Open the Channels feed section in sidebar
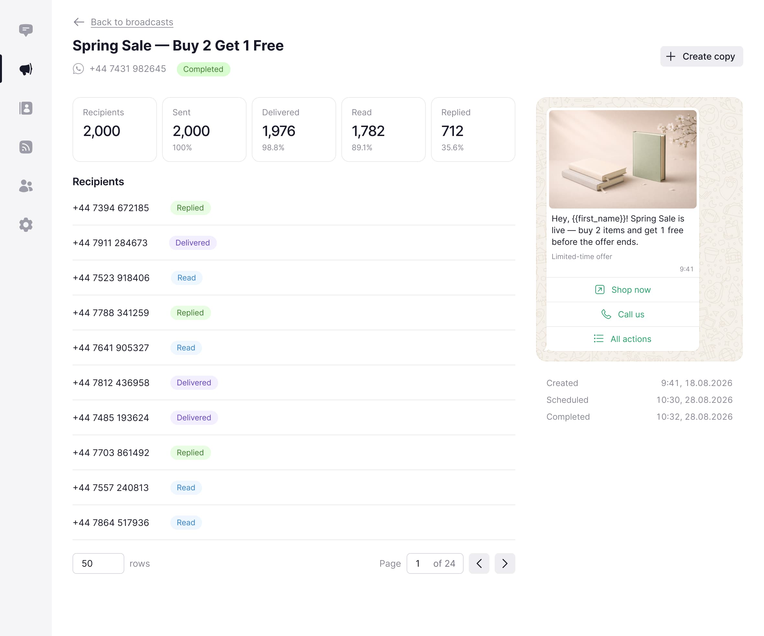764x636 pixels. click(26, 147)
